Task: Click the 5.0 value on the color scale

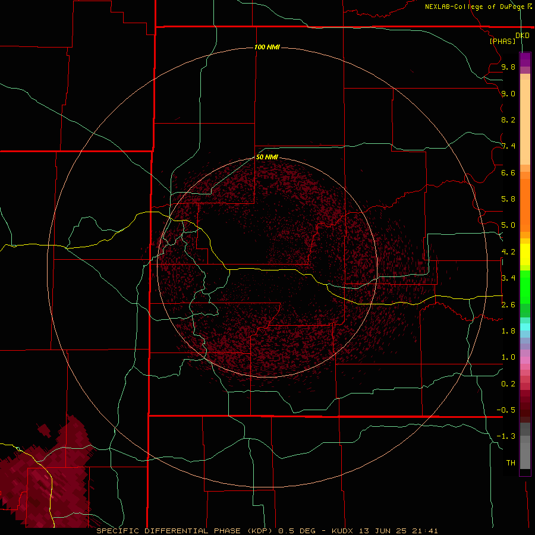Action: (508, 225)
